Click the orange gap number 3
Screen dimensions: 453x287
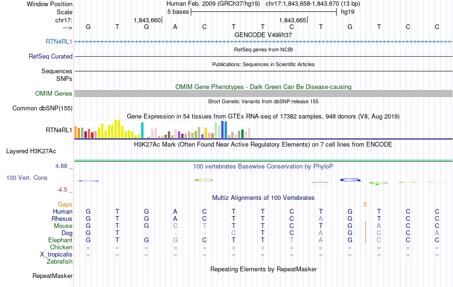pos(365,204)
